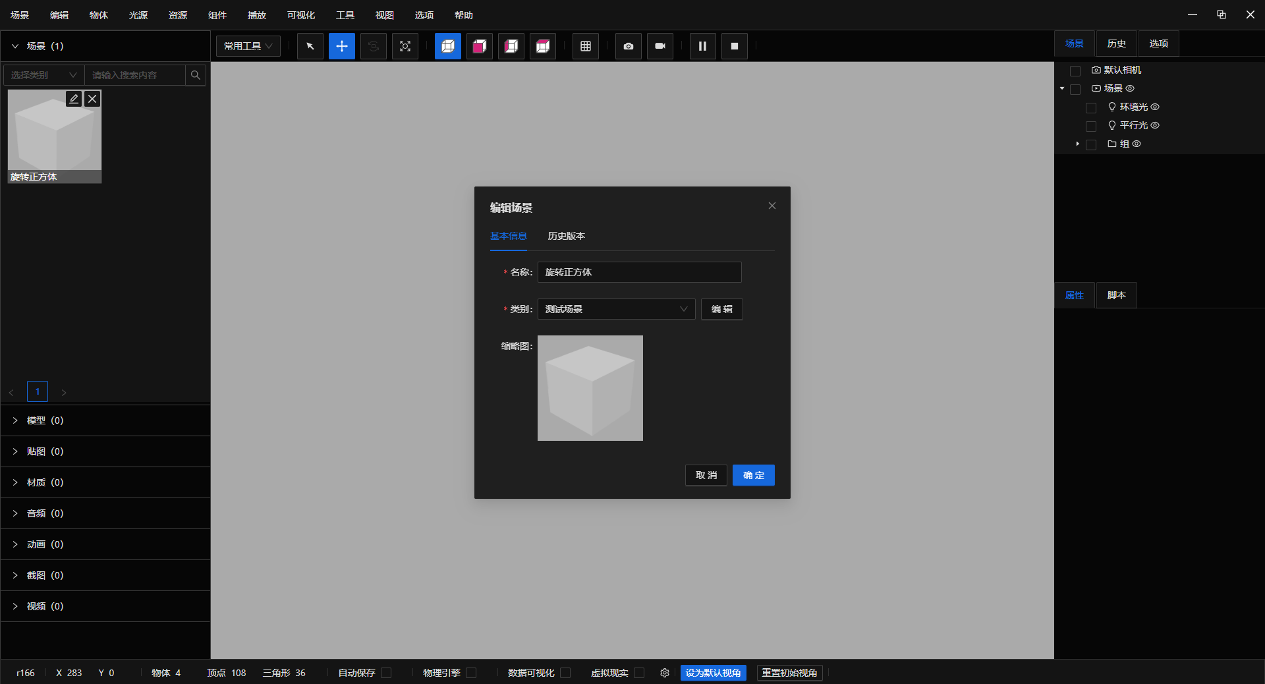1265x684 pixels.
Task: Open the 可视化 menu
Action: click(x=300, y=15)
